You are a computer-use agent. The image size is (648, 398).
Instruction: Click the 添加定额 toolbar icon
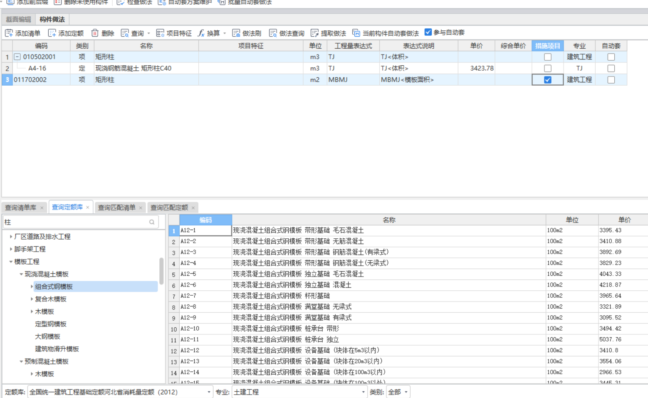click(52, 33)
